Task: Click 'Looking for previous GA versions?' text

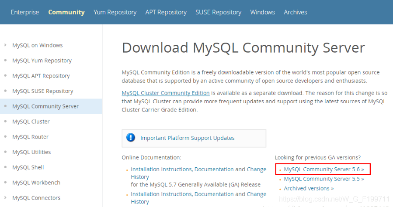Action: pos(317,157)
